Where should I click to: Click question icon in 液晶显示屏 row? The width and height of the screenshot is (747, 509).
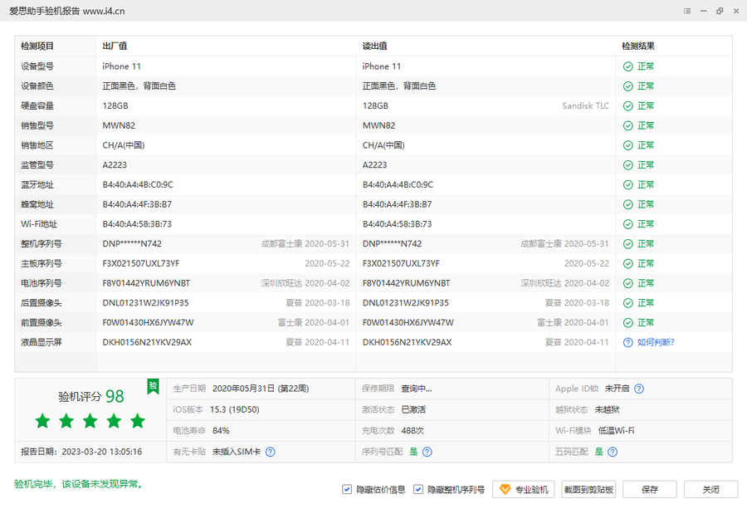point(628,343)
